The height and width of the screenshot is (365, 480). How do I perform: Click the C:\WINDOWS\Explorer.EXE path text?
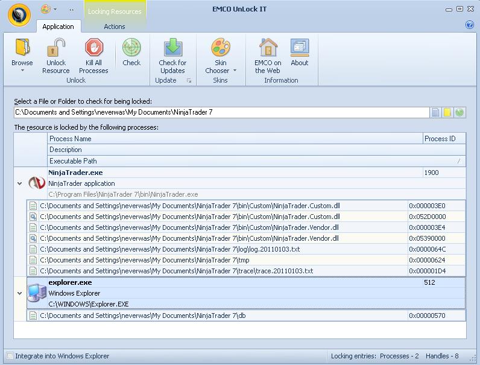click(x=89, y=304)
